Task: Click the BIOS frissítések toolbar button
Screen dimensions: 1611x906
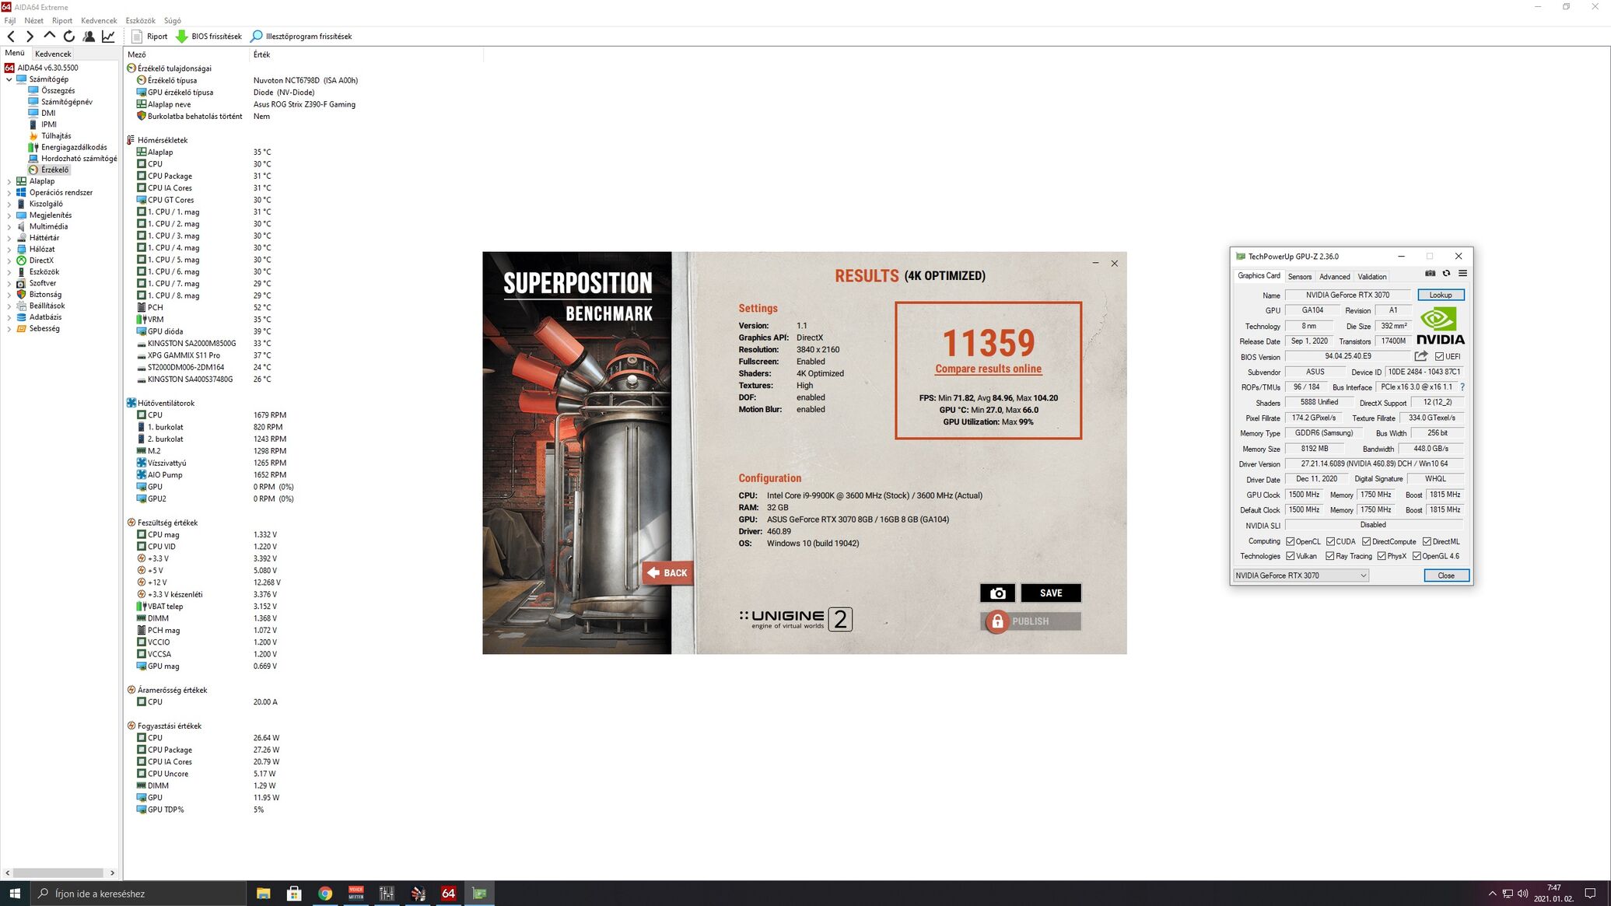Action: point(208,37)
